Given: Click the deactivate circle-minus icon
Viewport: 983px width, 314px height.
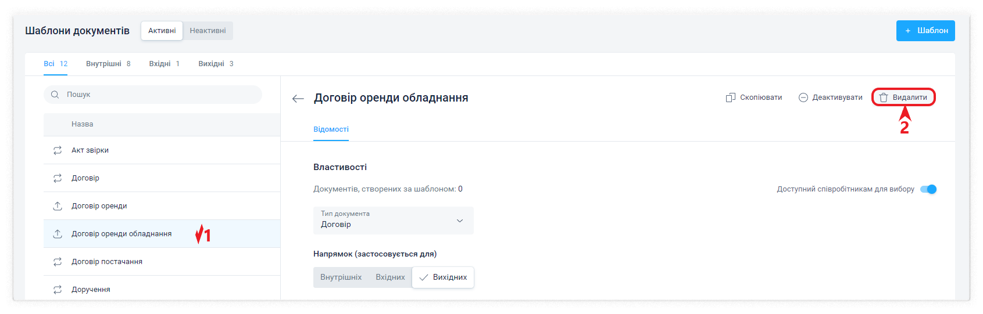Looking at the screenshot, I should [x=803, y=98].
